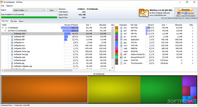
Task: Click the orange .arw color swatch
Action: [x=117, y=28]
